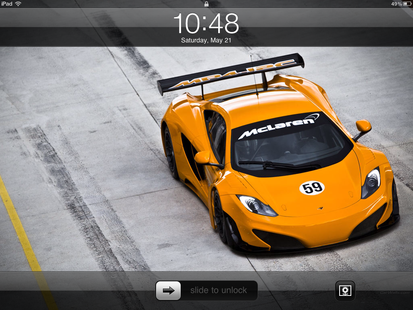
Task: Tap the battery icon in the status bar
Action: point(407,4)
